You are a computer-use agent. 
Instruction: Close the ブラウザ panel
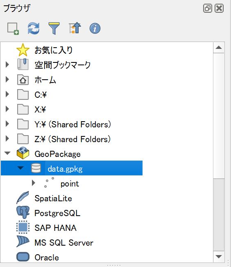(219, 8)
